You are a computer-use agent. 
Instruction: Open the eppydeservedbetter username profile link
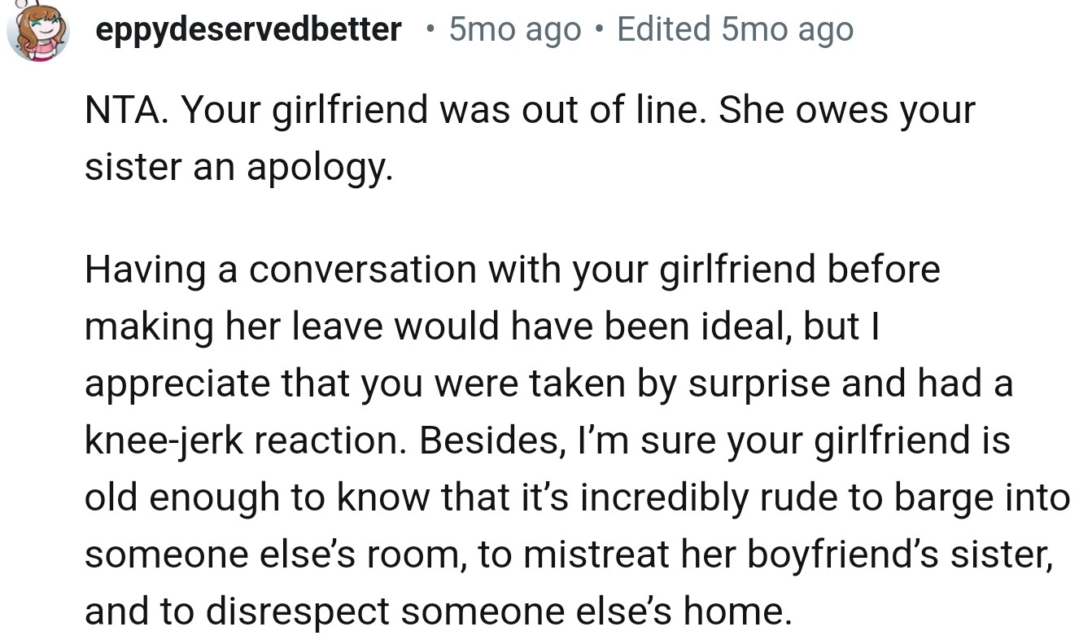(x=248, y=30)
